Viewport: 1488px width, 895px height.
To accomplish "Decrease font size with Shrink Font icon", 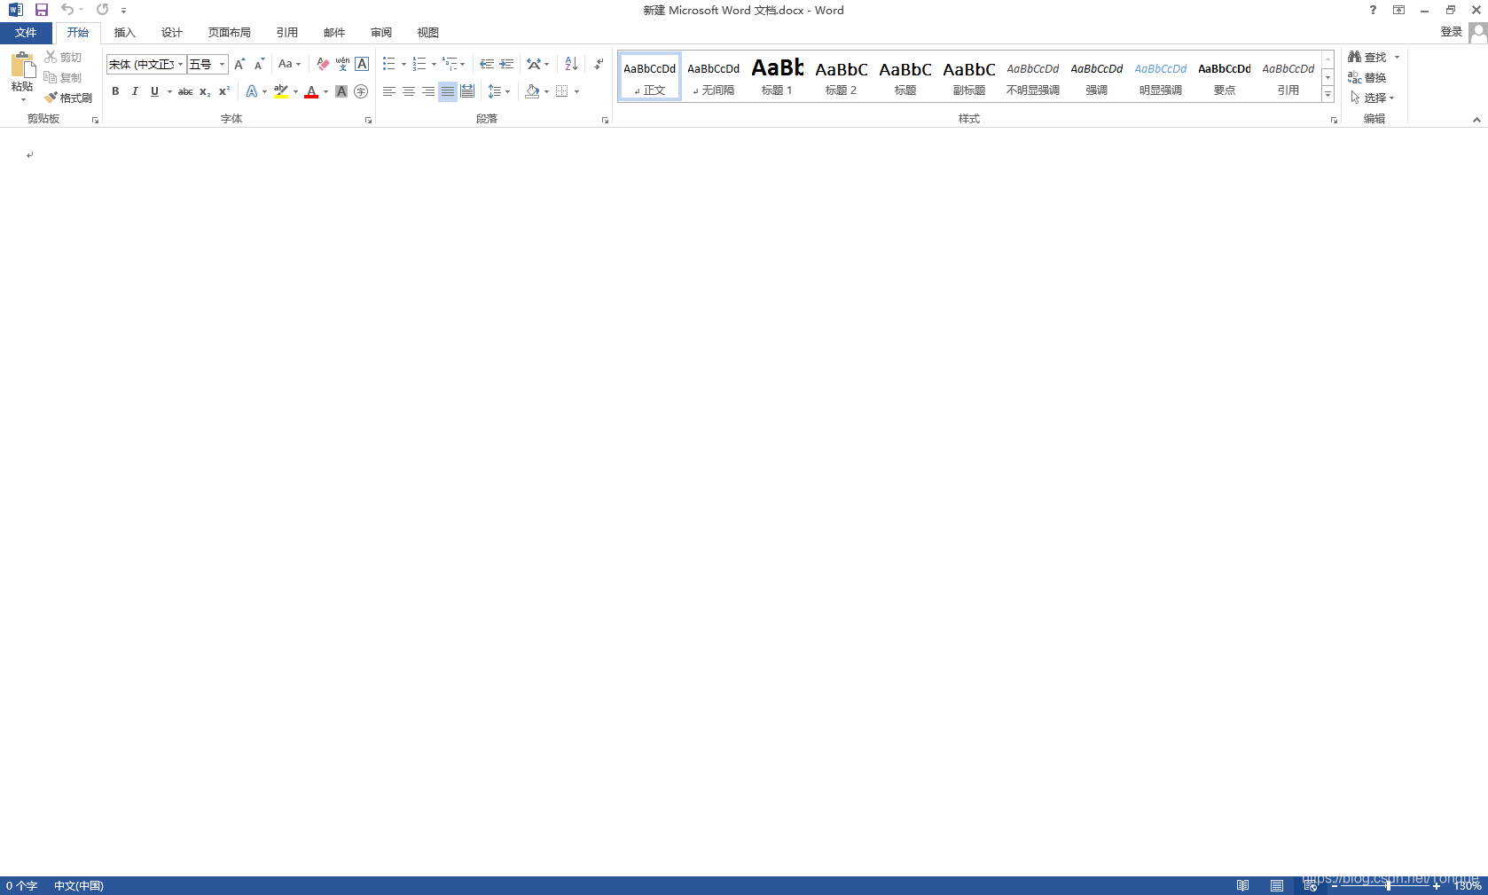I will [x=259, y=64].
